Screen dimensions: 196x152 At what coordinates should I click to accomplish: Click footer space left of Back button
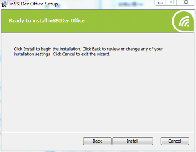[42, 141]
